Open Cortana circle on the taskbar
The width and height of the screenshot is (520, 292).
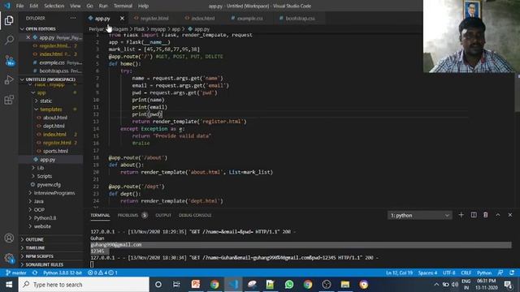tap(158, 285)
